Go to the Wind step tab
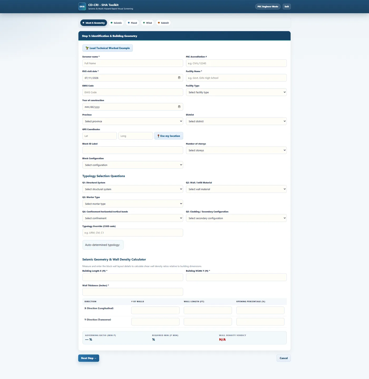The width and height of the screenshot is (369, 379). [147, 23]
